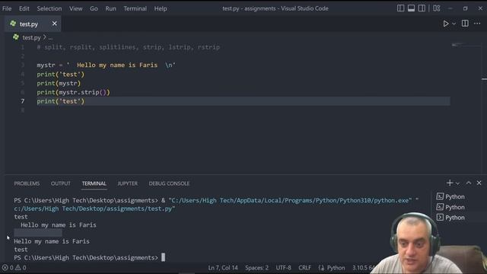Split the editor to the right

(x=465, y=24)
